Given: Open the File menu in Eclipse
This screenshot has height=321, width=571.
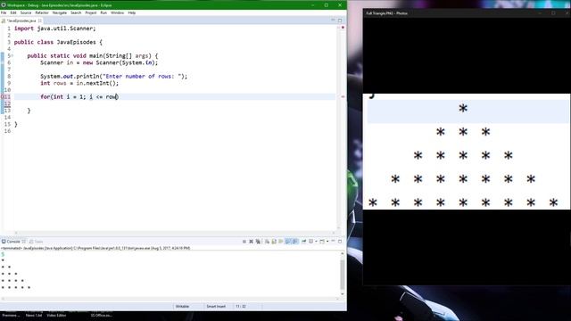Looking at the screenshot, I should tap(4, 12).
